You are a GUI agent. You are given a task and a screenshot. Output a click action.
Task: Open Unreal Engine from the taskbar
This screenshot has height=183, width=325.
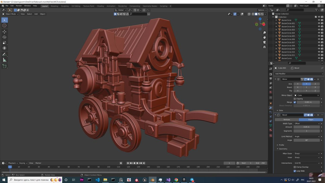(x=145, y=180)
